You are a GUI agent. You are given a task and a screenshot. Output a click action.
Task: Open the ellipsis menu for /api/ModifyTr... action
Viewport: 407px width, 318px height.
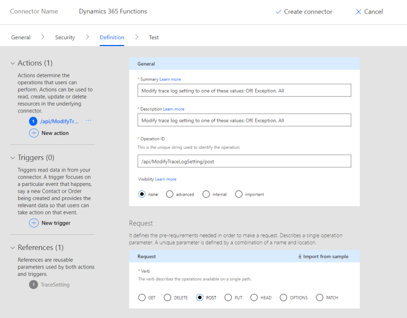[x=88, y=121]
